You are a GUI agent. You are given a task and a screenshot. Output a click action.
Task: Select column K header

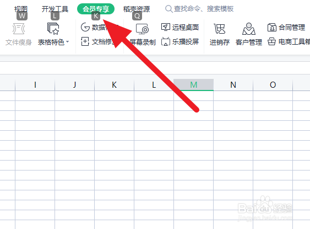click(x=115, y=85)
